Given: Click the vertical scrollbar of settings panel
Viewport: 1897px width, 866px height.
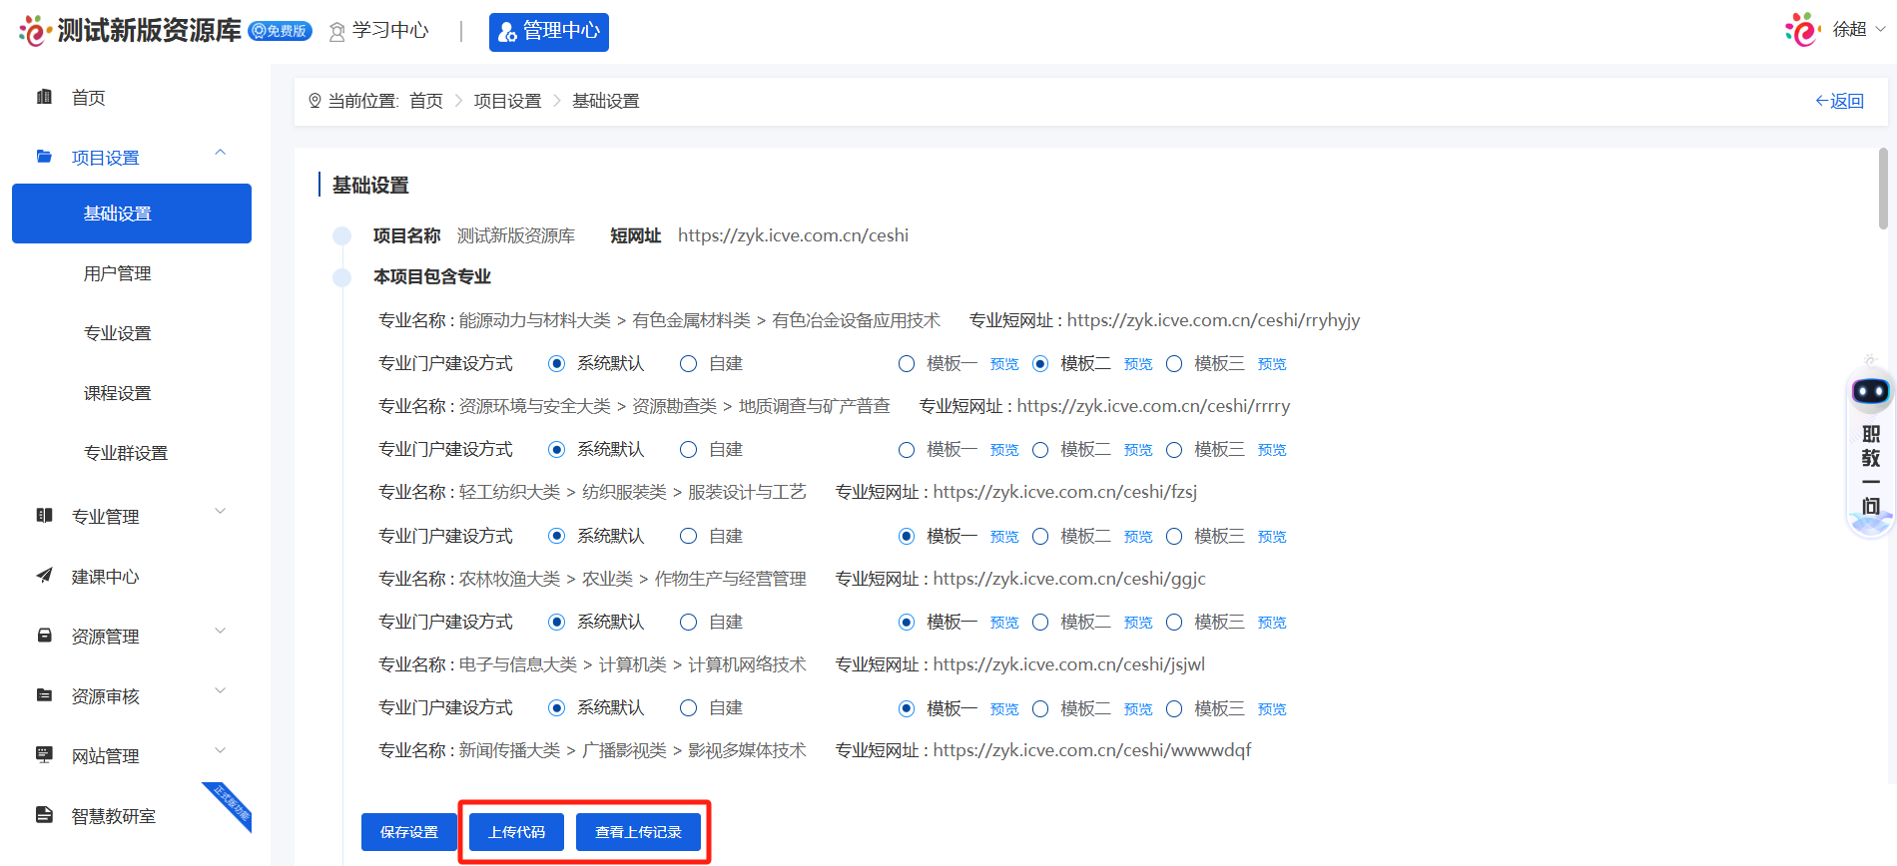Looking at the screenshot, I should (1883, 190).
